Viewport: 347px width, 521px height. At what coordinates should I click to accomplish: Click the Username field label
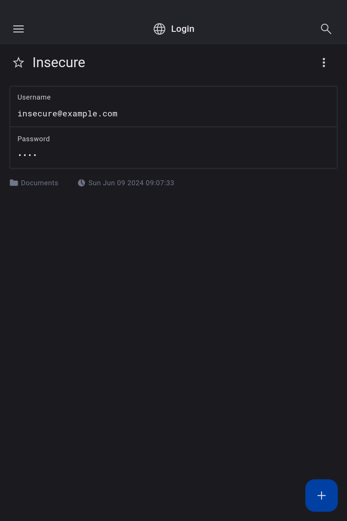(34, 97)
